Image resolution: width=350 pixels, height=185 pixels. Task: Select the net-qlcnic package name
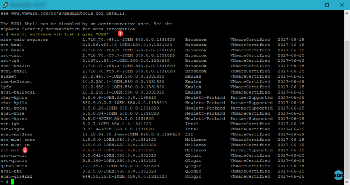(14, 161)
